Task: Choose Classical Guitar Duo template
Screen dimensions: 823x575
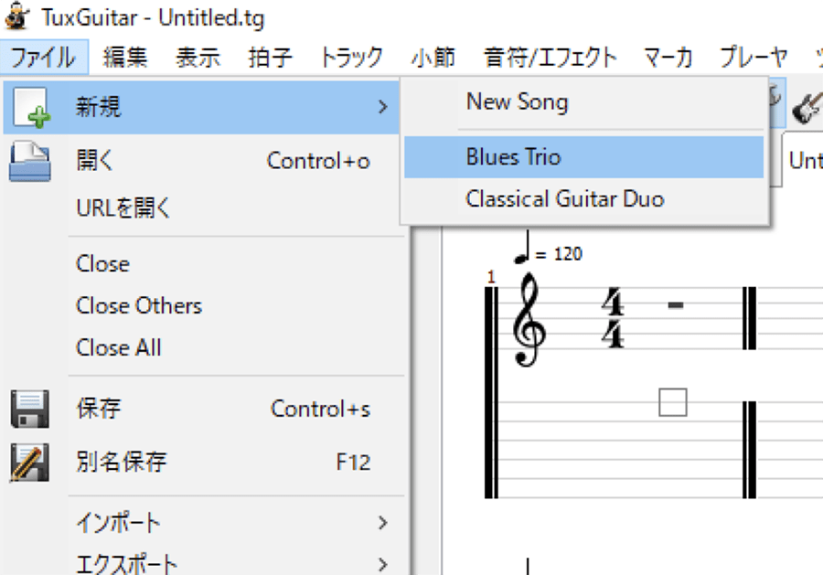Action: pyautogui.click(x=564, y=198)
